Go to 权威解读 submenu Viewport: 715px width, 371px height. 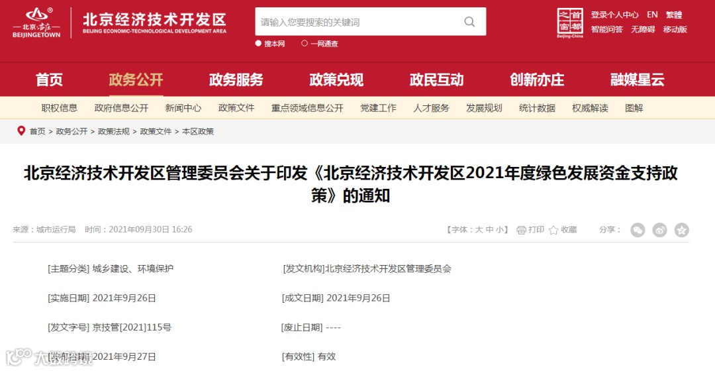point(590,108)
